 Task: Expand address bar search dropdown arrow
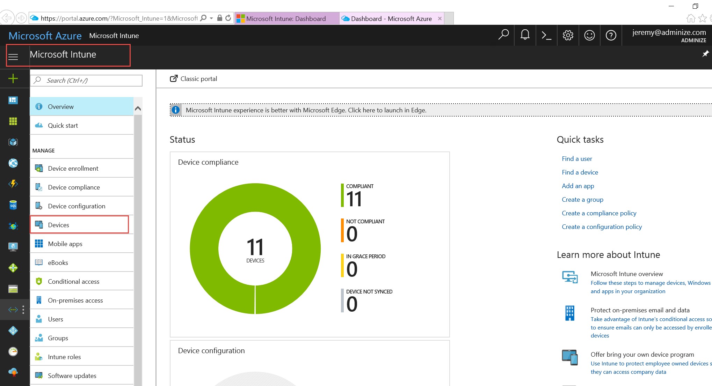tap(211, 18)
